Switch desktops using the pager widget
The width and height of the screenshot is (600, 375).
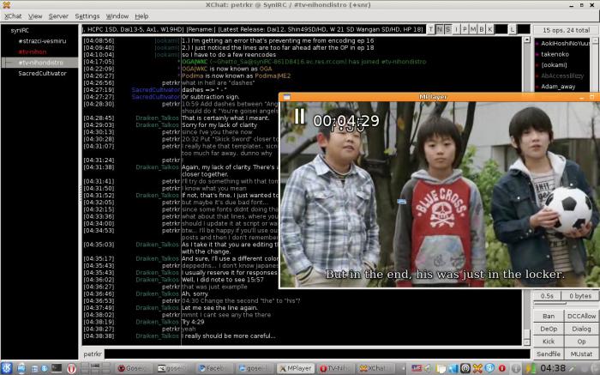tap(95, 368)
